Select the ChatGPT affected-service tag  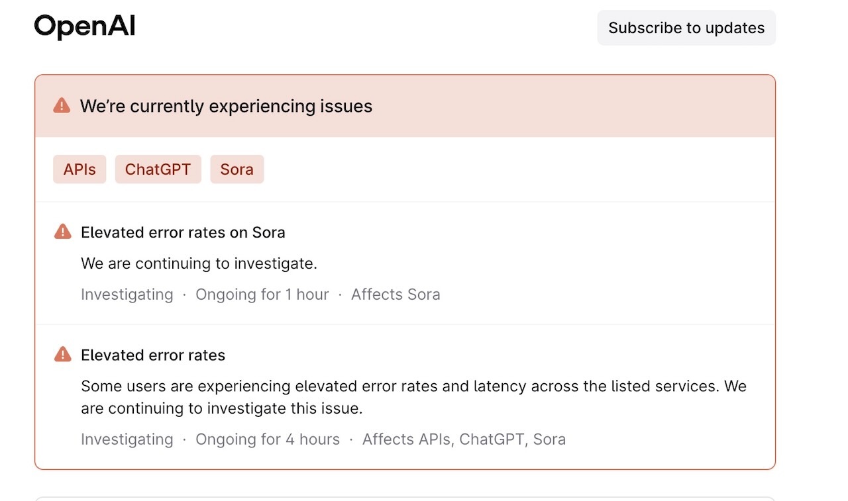158,169
